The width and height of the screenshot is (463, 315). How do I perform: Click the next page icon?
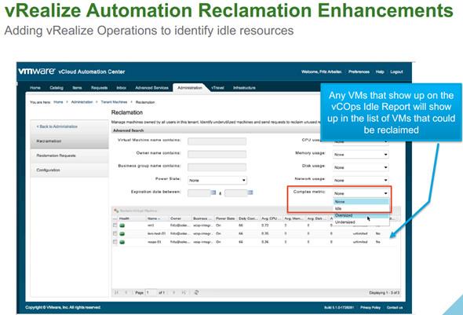coord(174,292)
